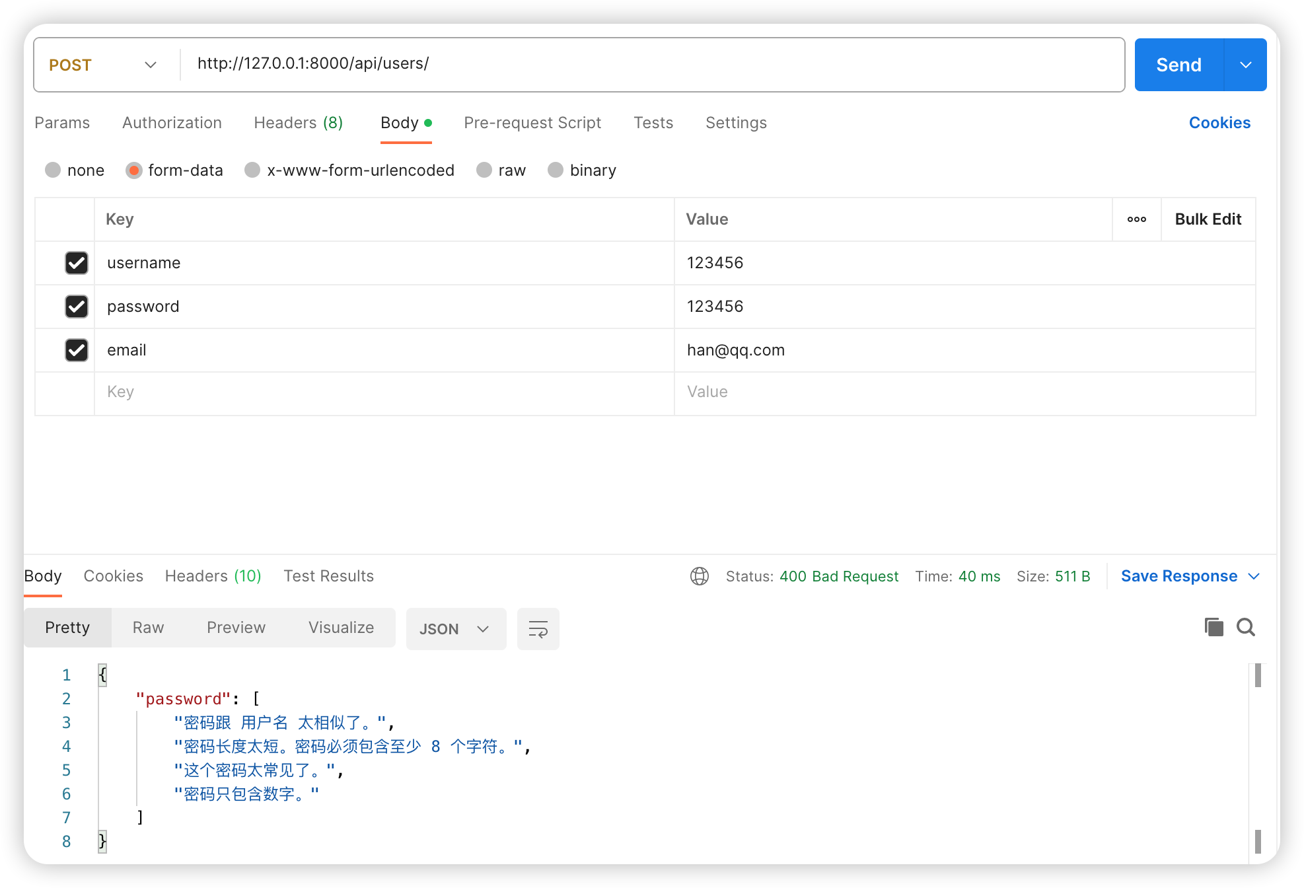The height and width of the screenshot is (888, 1304).
Task: Open the request Settings tab
Action: point(736,123)
